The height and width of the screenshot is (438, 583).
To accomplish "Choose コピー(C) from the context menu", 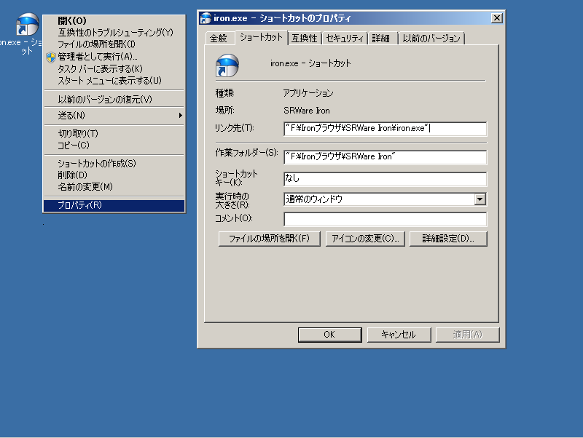I will [114, 145].
